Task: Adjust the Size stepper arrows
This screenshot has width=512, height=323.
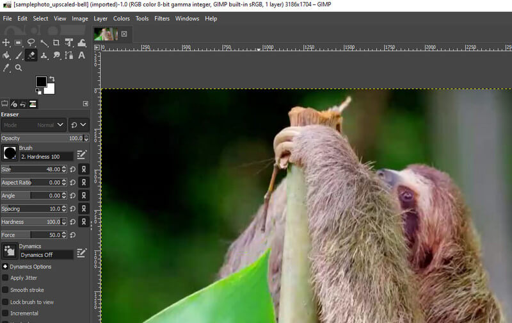Action: coord(64,169)
